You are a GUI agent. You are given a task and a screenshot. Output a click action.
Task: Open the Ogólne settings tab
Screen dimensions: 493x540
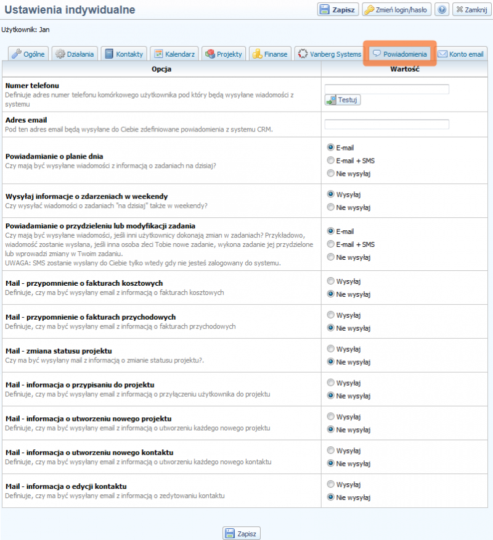pos(28,54)
